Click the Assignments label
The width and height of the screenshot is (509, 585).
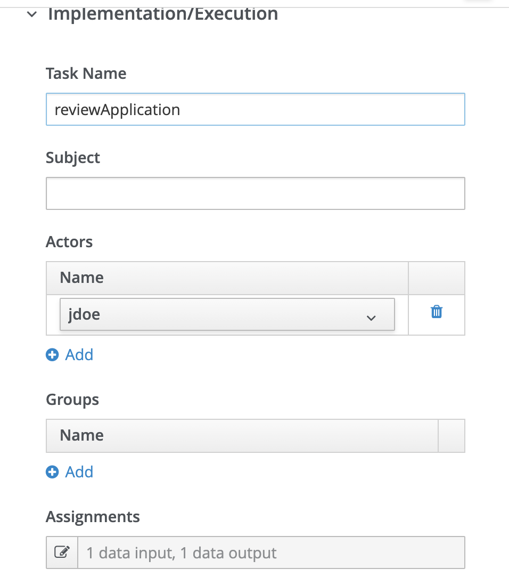click(93, 517)
